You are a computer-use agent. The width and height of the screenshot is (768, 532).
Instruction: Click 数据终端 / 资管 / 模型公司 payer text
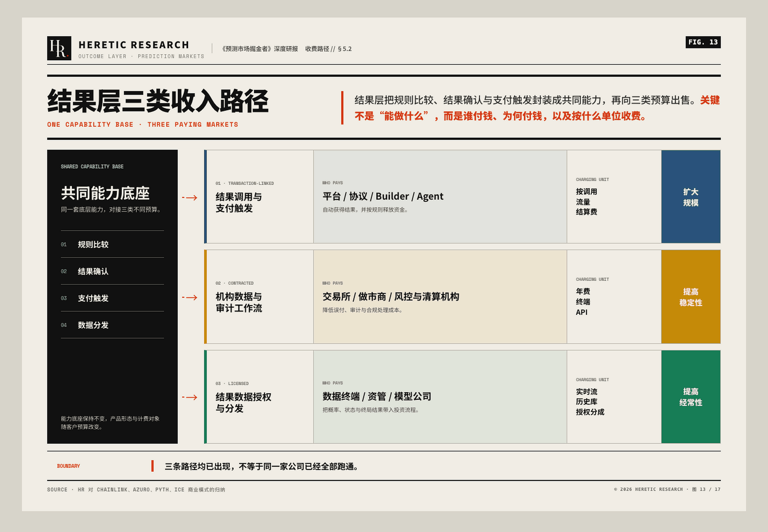[377, 396]
